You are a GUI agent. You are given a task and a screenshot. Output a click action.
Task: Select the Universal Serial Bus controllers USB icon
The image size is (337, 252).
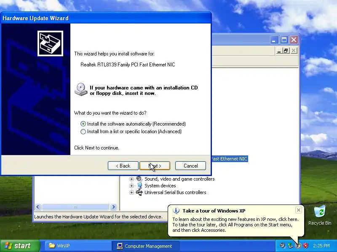tap(139, 192)
